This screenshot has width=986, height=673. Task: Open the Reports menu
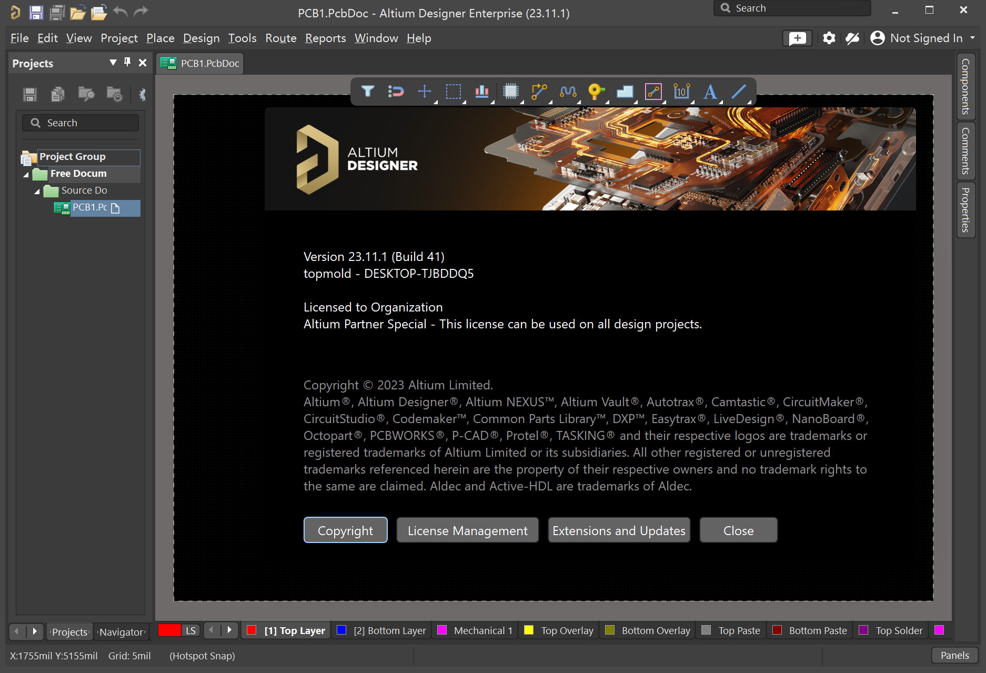pos(325,38)
